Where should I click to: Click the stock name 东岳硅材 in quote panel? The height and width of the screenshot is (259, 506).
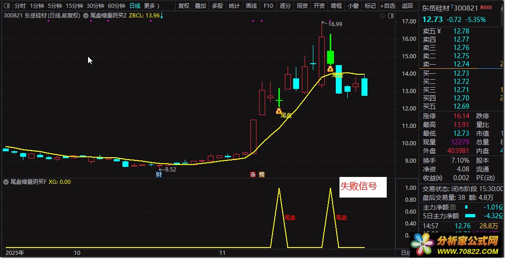436,8
